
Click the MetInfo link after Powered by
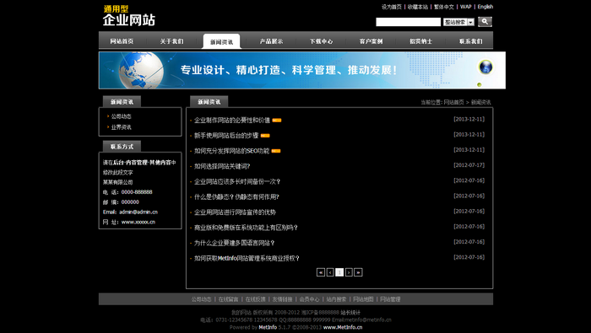tap(268, 327)
